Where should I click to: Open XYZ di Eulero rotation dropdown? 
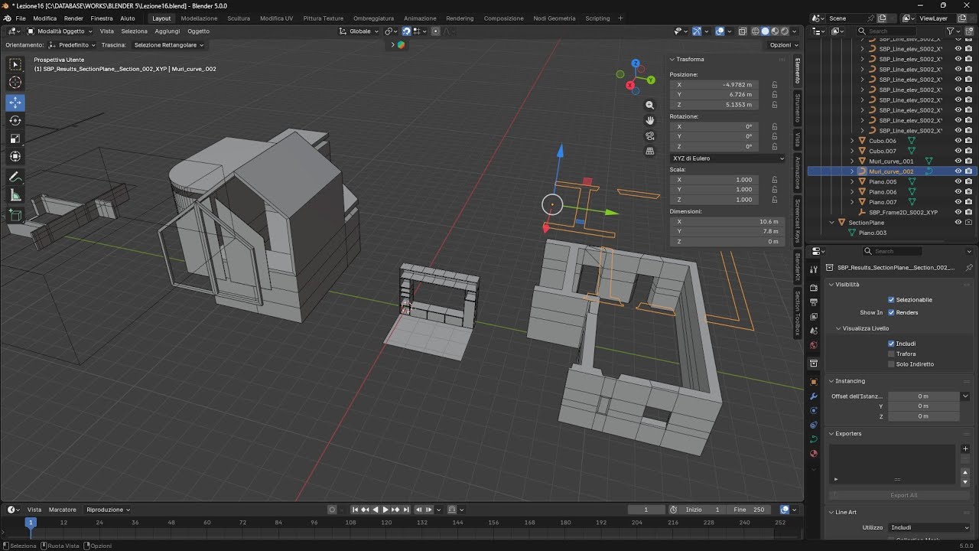727,158
